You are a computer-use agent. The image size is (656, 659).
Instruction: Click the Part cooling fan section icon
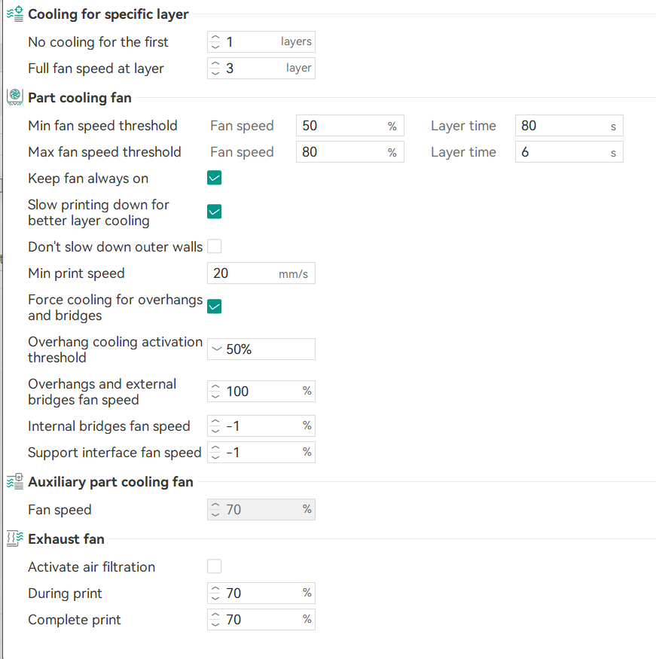pyautogui.click(x=14, y=97)
